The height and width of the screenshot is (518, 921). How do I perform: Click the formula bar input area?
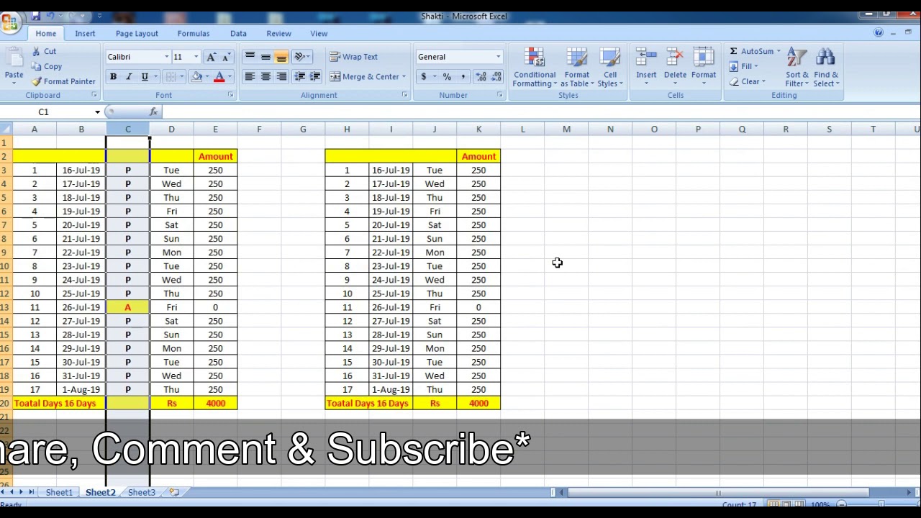540,112
